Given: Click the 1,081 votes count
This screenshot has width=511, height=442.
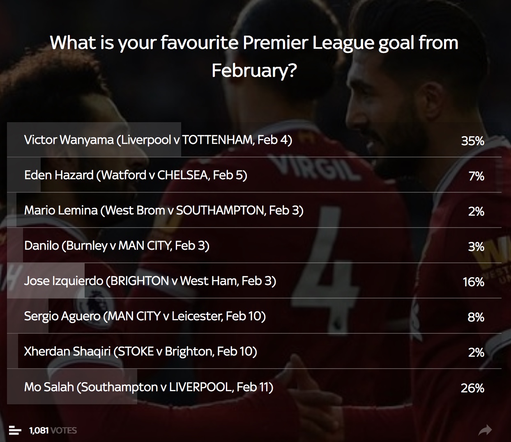Looking at the screenshot, I should pos(53,431).
